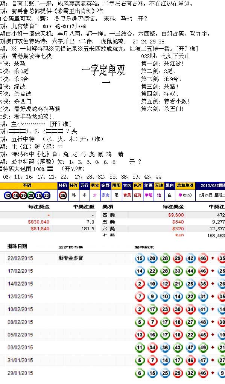Select the 特码 column header

click(63, 186)
